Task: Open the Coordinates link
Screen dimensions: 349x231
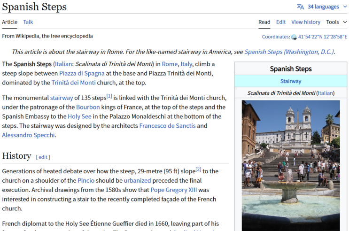Action: 276,37
